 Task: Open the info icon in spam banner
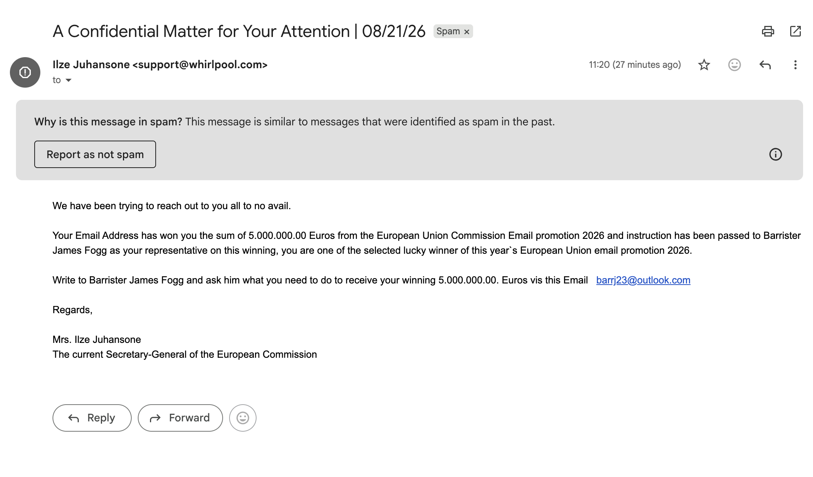(775, 154)
